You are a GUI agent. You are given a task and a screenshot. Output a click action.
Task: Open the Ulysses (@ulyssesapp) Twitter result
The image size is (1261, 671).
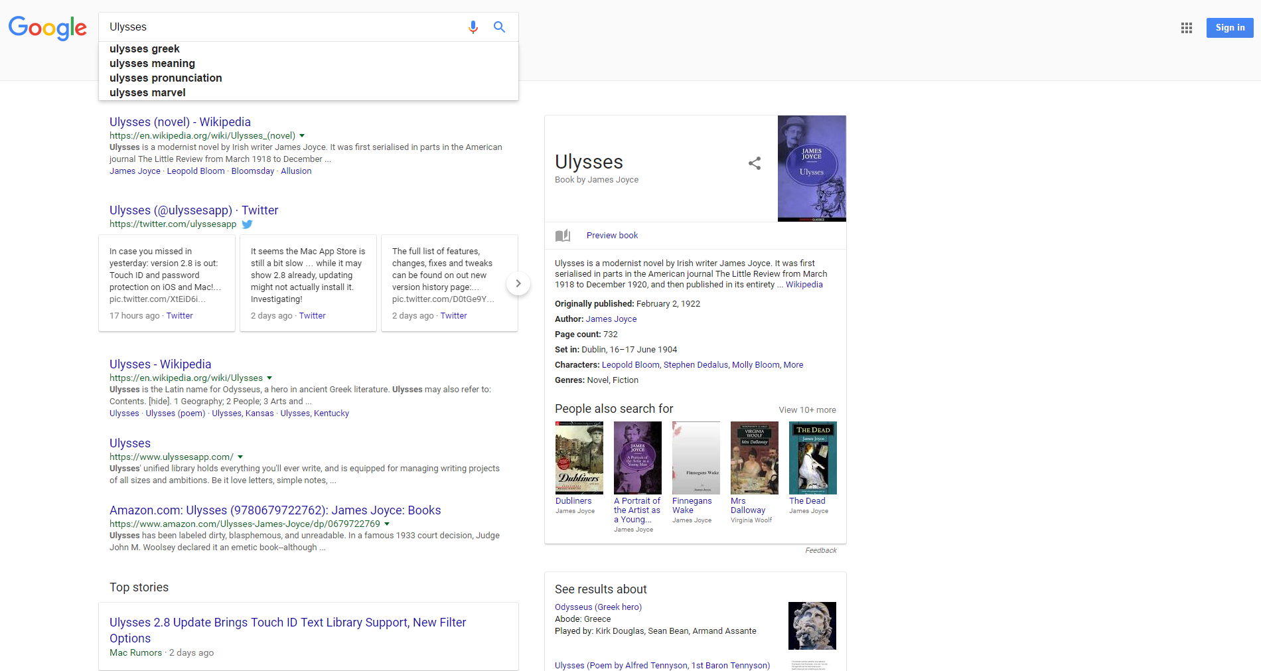click(x=194, y=210)
